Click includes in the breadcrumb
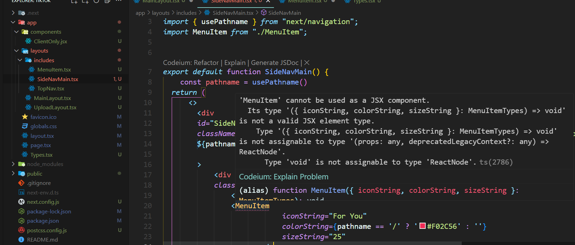Image resolution: width=575 pixels, height=245 pixels. point(186,13)
